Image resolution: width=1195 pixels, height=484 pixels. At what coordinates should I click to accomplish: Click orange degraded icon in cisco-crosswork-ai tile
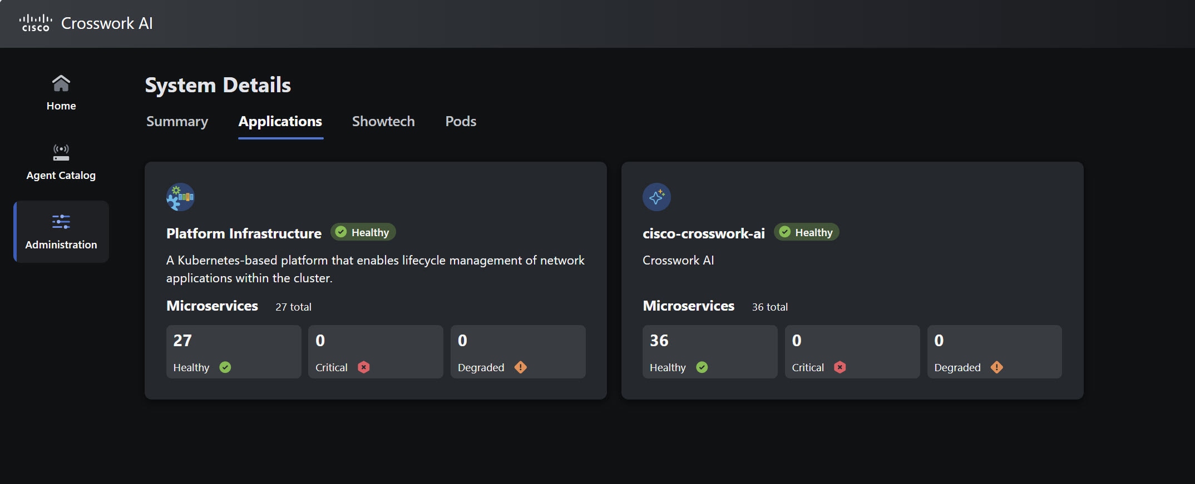pyautogui.click(x=997, y=367)
